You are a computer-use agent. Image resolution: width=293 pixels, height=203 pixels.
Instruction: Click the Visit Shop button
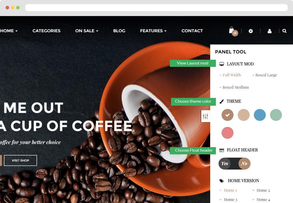pyautogui.click(x=20, y=161)
